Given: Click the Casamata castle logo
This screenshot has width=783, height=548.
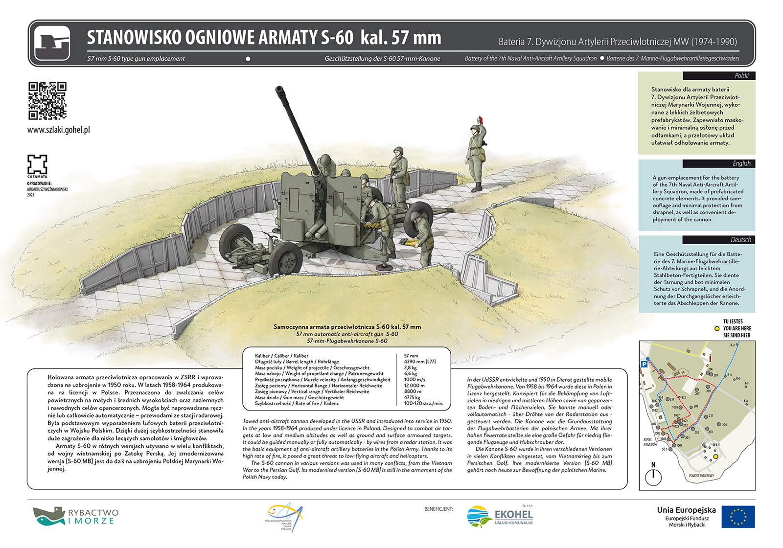Looking at the screenshot, I should click(37, 164).
